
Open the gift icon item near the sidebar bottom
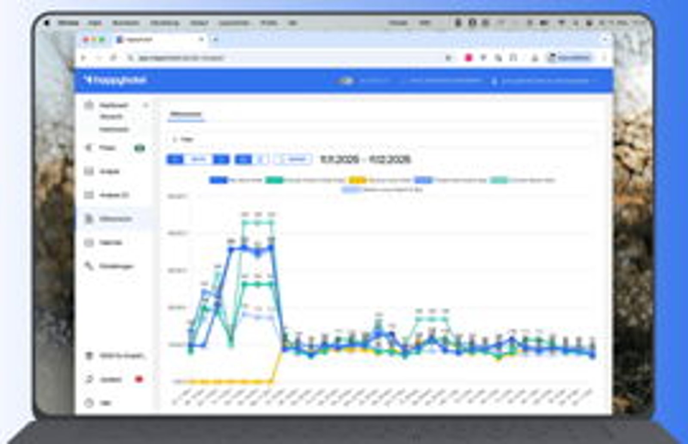click(x=114, y=356)
